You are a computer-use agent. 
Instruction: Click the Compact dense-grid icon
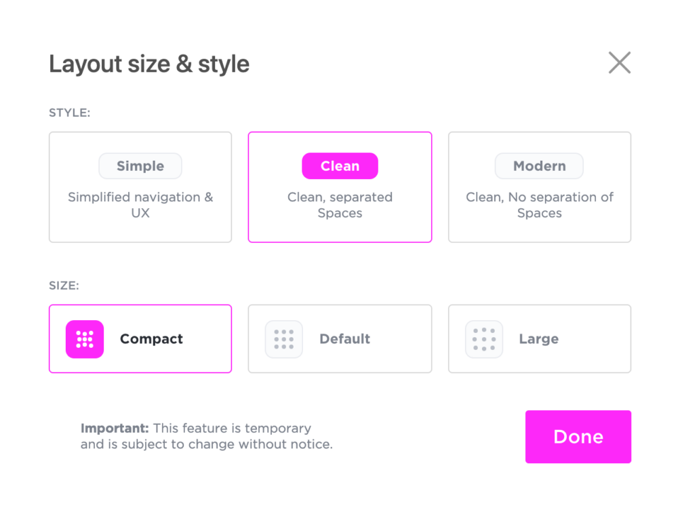click(85, 339)
